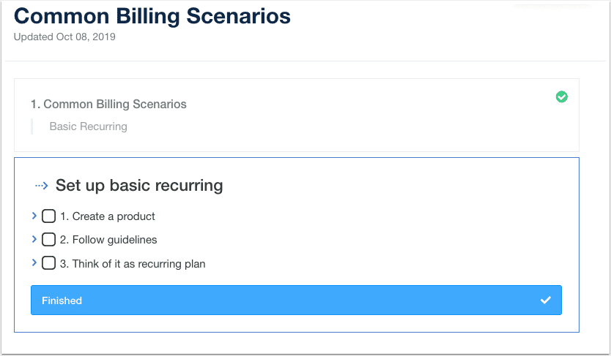Click the Common Billing Scenarios page title
The width and height of the screenshot is (611, 356).
(x=152, y=16)
